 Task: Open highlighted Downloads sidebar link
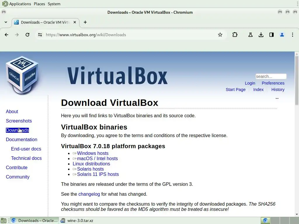click(17, 130)
